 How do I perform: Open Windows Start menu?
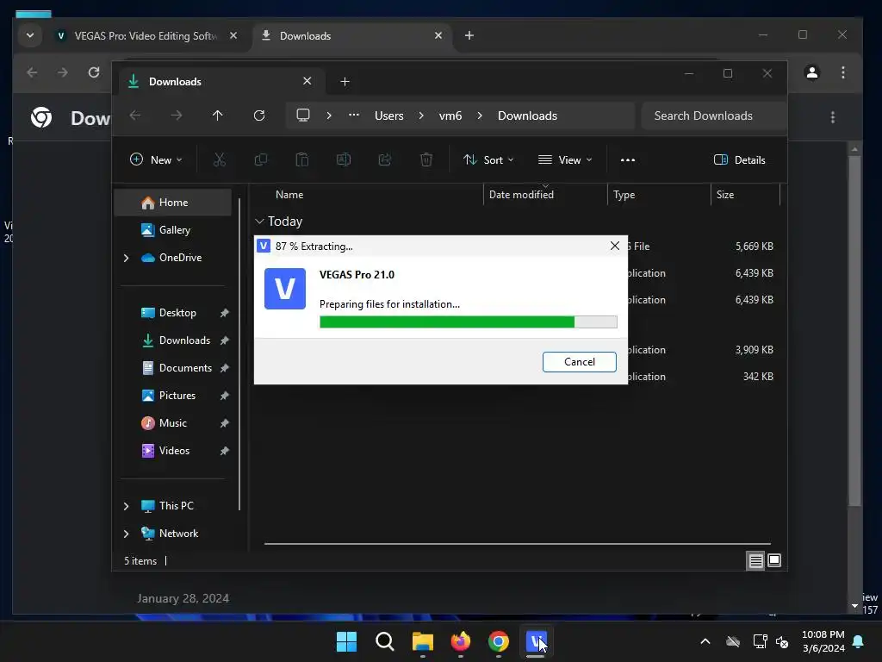pos(346,641)
